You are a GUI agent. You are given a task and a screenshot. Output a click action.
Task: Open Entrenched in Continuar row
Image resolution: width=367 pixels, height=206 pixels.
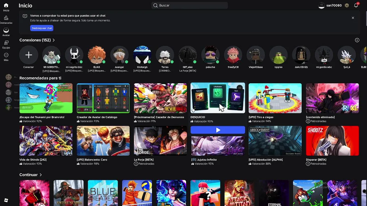69,193
